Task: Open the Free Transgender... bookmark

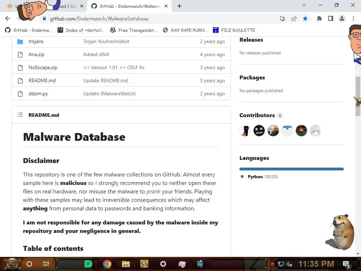Action: coord(134,30)
